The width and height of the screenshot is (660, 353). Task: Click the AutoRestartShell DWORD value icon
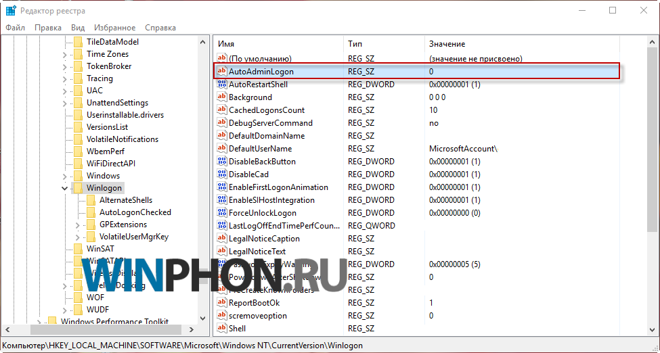point(221,85)
